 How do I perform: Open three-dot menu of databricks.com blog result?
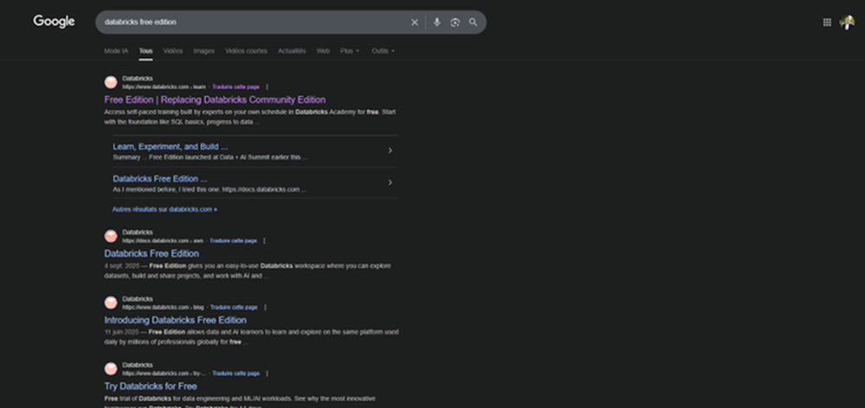click(x=265, y=307)
